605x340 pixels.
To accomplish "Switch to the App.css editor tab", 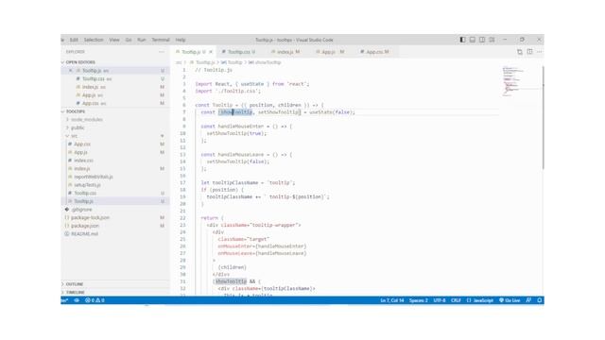I will 374,52.
